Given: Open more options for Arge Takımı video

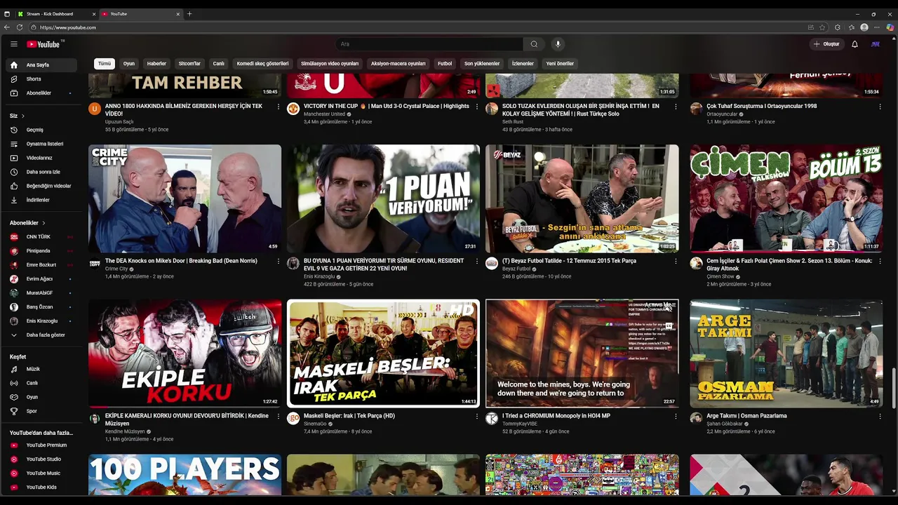Looking at the screenshot, I should (x=880, y=416).
